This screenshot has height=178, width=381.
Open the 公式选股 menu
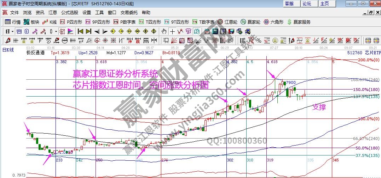point(70,12)
